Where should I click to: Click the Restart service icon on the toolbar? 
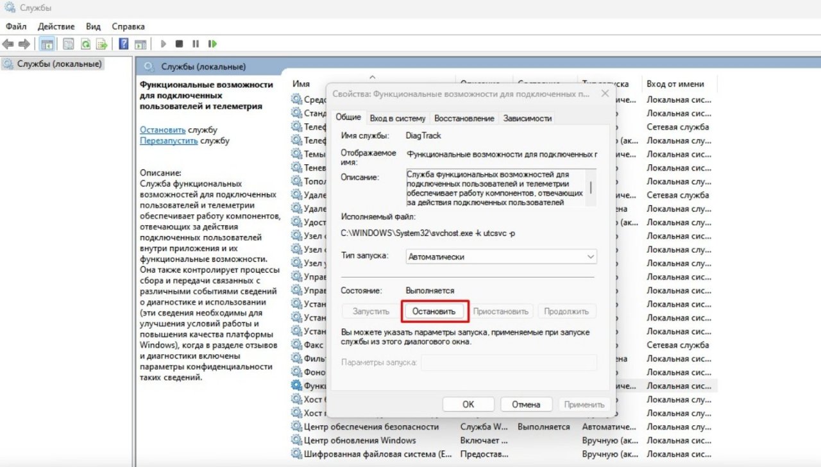click(212, 44)
